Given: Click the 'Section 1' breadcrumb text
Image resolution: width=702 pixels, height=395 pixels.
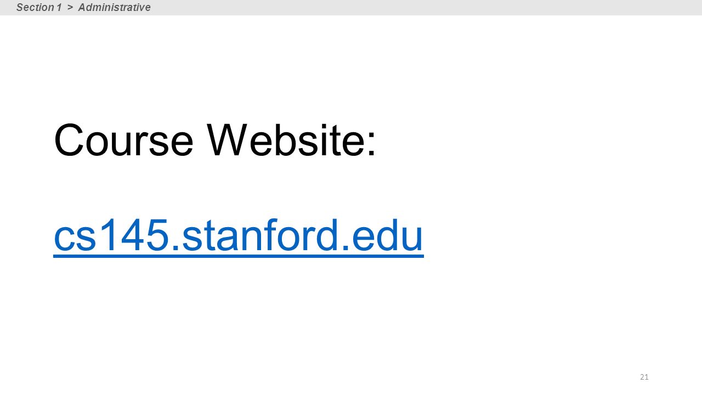Looking at the screenshot, I should (39, 7).
